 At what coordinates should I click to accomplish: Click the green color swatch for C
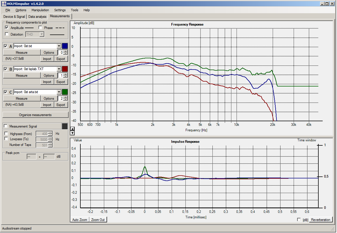(x=65, y=92)
